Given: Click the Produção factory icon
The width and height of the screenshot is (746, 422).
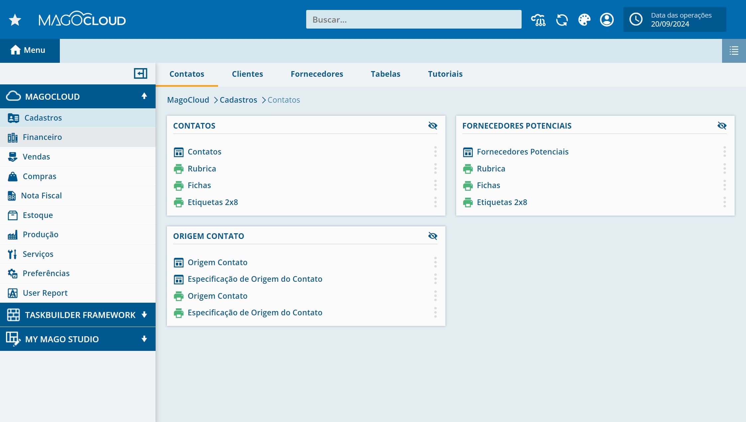Looking at the screenshot, I should click(x=13, y=235).
